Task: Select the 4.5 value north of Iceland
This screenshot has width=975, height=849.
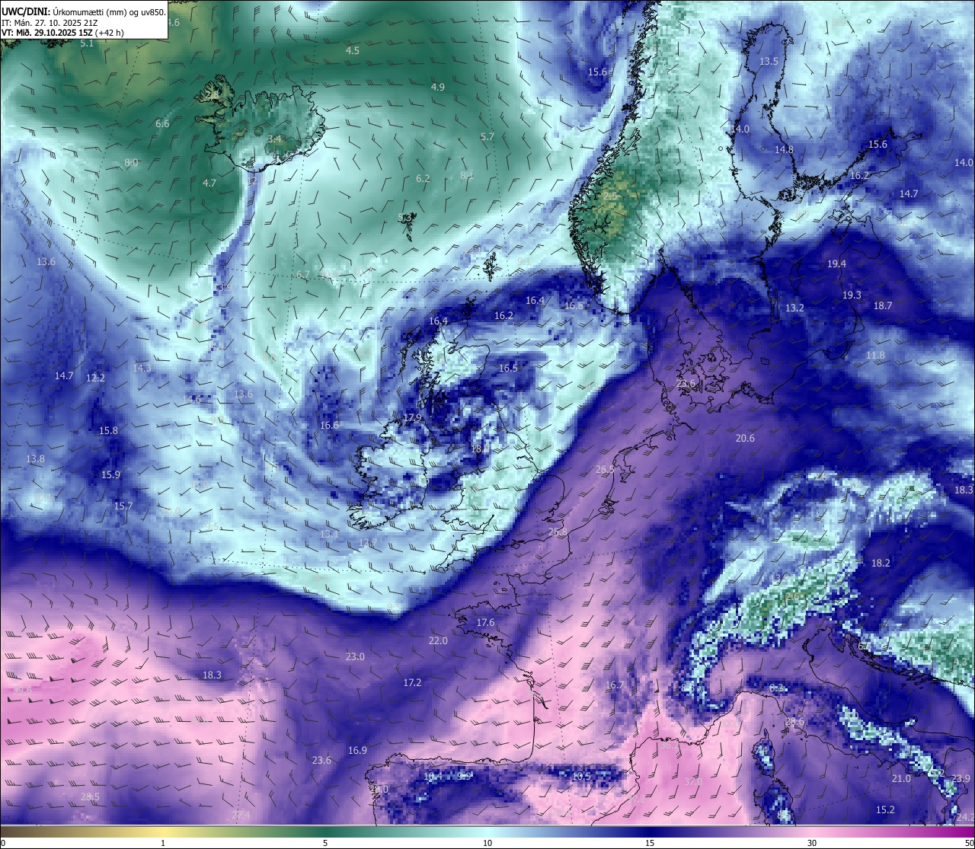Action: pyautogui.click(x=353, y=50)
